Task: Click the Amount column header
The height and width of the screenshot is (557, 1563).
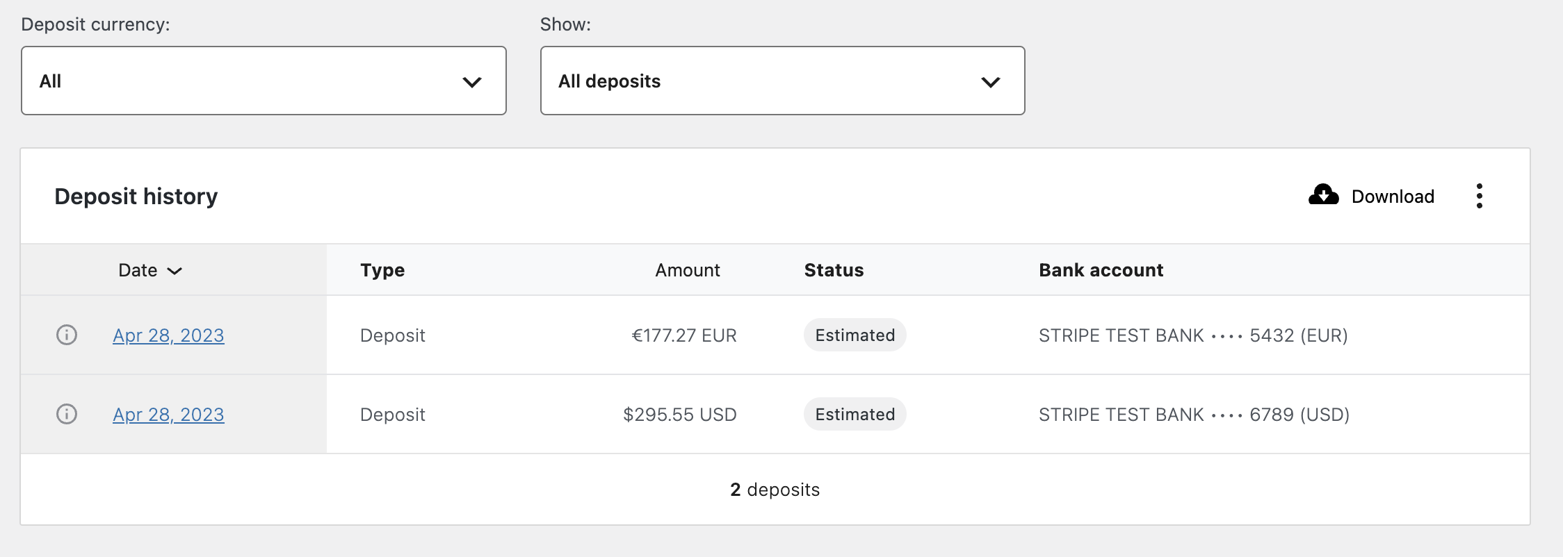Action: click(687, 270)
